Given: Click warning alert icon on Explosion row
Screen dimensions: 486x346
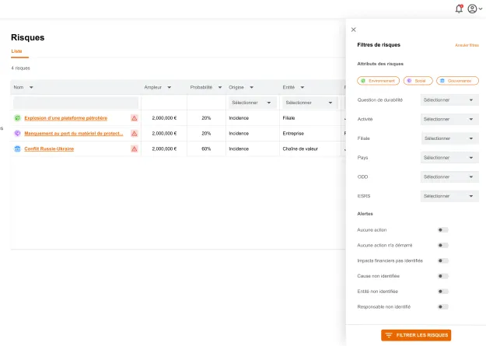Looking at the screenshot, I should 135,118.
